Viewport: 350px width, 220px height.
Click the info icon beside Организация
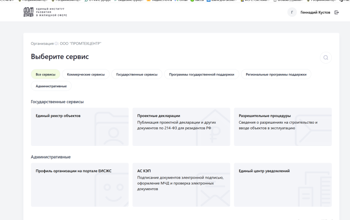coord(56,44)
